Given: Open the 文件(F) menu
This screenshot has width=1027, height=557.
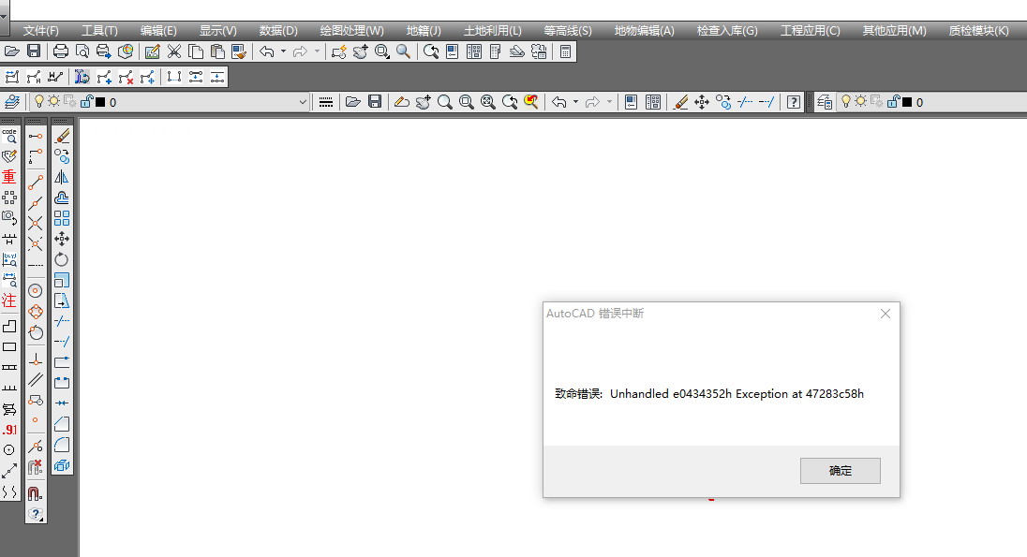Looking at the screenshot, I should (x=40, y=31).
